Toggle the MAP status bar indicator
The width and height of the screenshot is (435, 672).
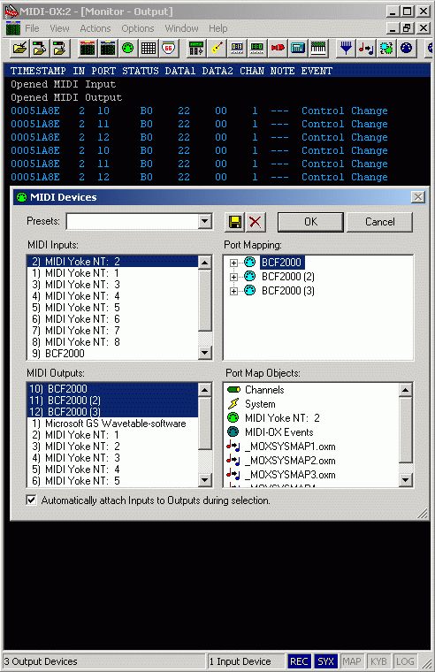(x=351, y=661)
